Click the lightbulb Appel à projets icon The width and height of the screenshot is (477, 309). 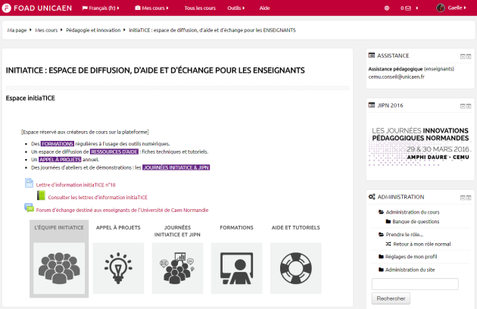118,267
